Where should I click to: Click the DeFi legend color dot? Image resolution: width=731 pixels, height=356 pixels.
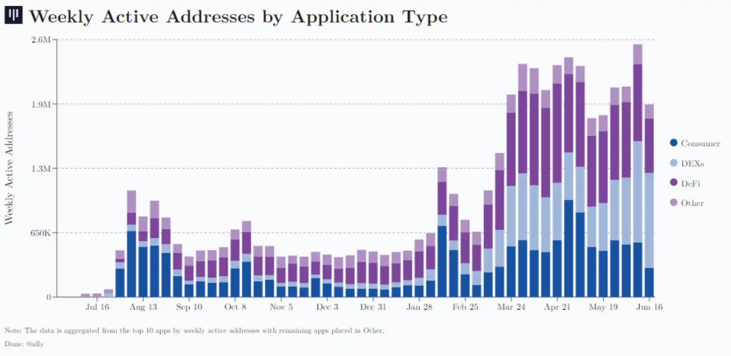pyautogui.click(x=674, y=183)
